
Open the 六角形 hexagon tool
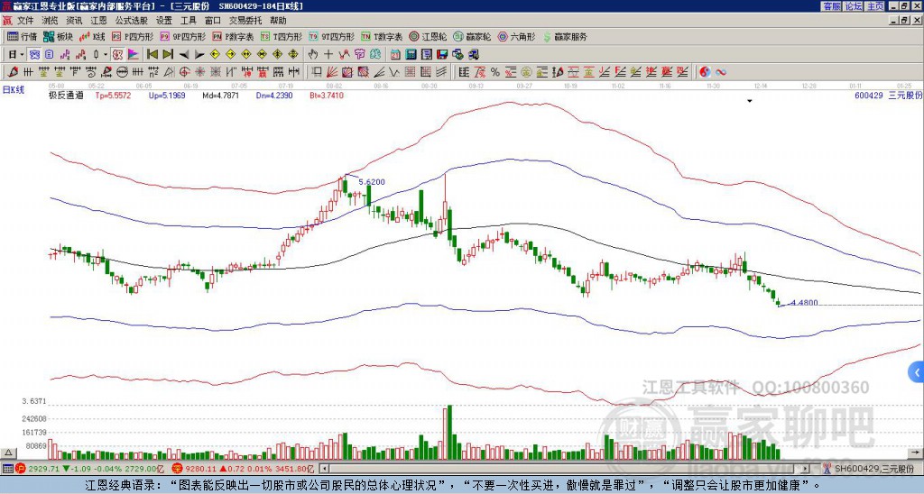[x=517, y=37]
